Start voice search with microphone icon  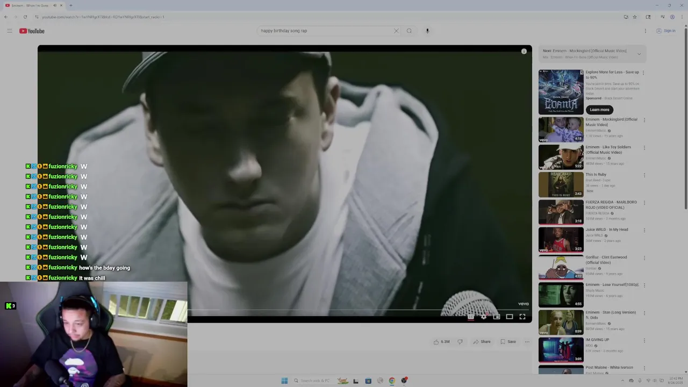click(427, 31)
